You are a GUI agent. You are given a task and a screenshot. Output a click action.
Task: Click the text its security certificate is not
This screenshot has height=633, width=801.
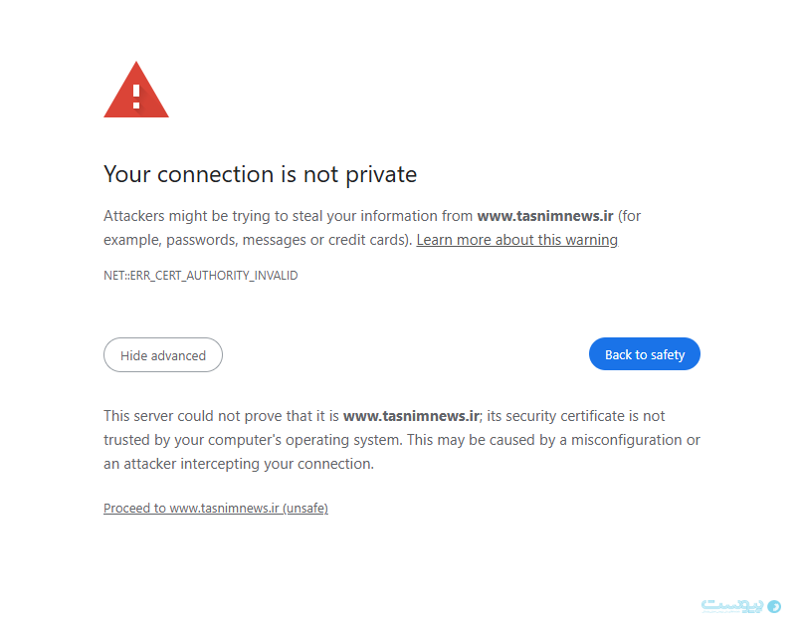point(575,416)
